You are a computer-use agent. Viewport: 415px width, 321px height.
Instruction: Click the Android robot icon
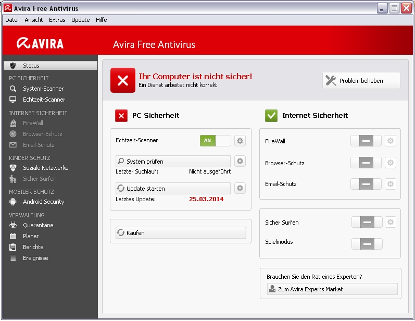tap(12, 202)
